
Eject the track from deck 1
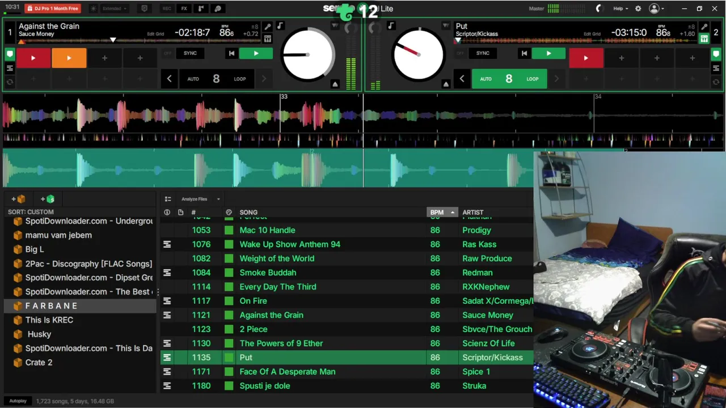(x=335, y=84)
